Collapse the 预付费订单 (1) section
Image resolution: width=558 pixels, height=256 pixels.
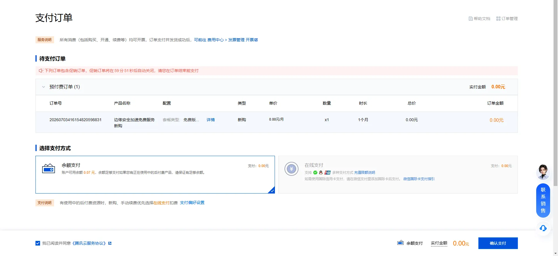click(44, 87)
